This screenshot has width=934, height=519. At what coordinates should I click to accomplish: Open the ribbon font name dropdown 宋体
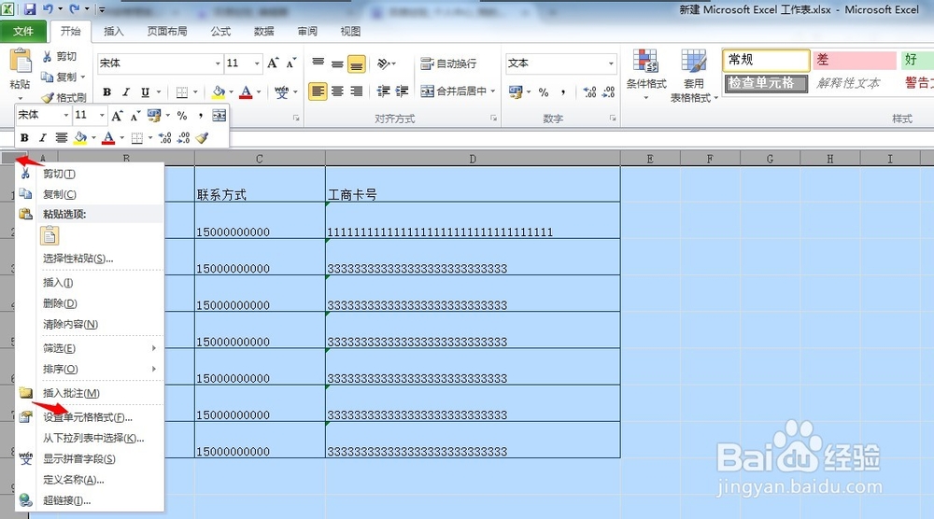(x=218, y=63)
